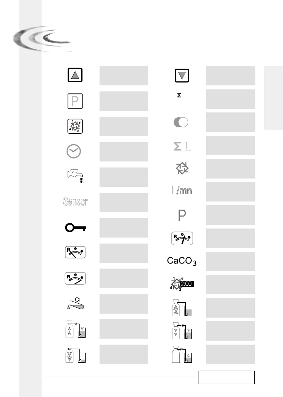This screenshot has height=397, width=283.
Task: Click the L/mn flow rate symbol
Action: pyautogui.click(x=182, y=191)
